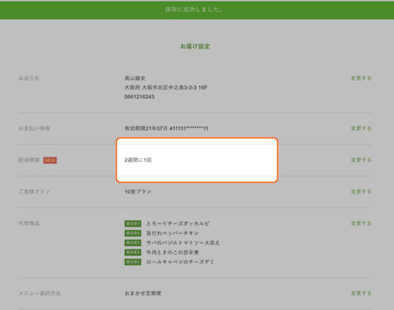Click the ご登録プラン label
This screenshot has height=310, width=394.
coord(34,192)
